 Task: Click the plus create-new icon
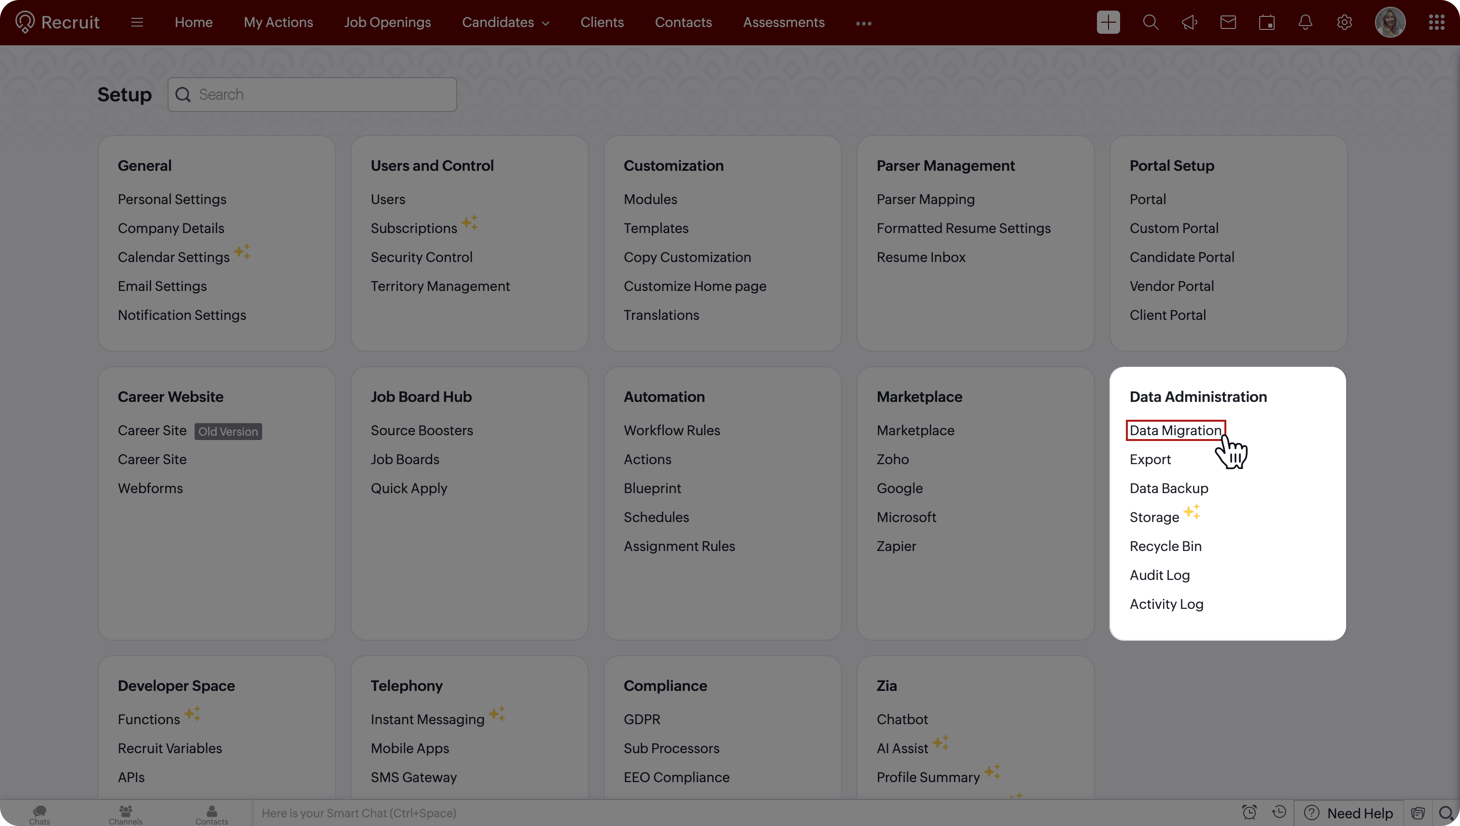coord(1108,23)
